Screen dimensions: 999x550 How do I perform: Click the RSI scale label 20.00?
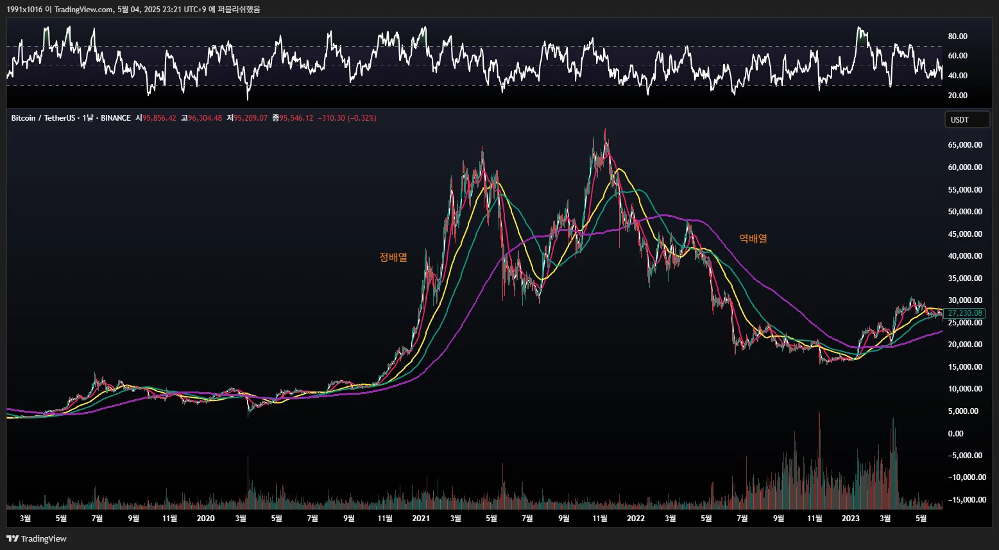(958, 96)
